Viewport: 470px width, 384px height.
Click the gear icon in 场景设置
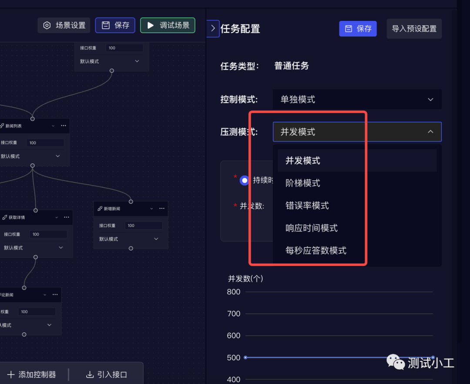(47, 25)
